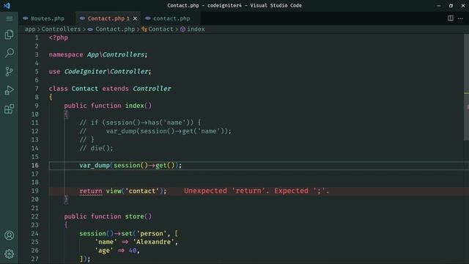Image resolution: width=469 pixels, height=264 pixels.
Task: Open the Manage settings gear
Action: tap(9, 254)
